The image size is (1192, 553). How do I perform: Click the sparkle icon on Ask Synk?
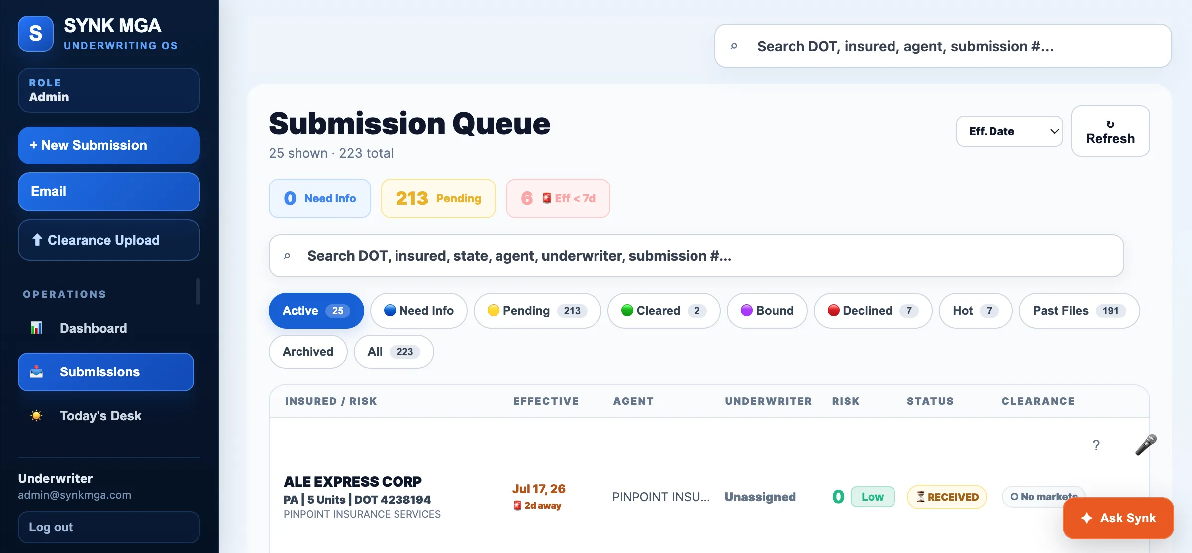point(1087,518)
